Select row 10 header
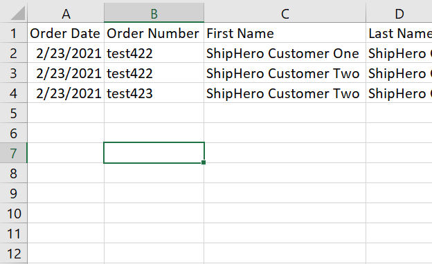The image size is (432, 264). tap(14, 214)
